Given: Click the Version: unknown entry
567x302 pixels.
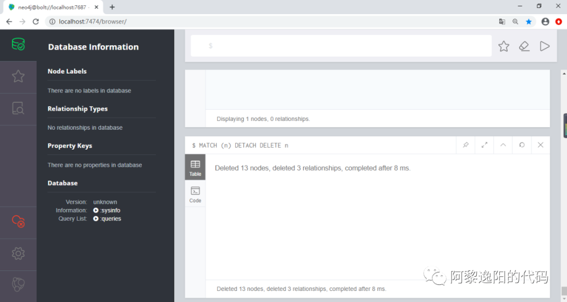Looking at the screenshot, I should tap(91, 202).
